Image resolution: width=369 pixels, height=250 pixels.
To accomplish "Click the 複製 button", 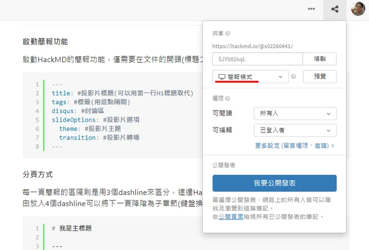I will pyautogui.click(x=320, y=59).
